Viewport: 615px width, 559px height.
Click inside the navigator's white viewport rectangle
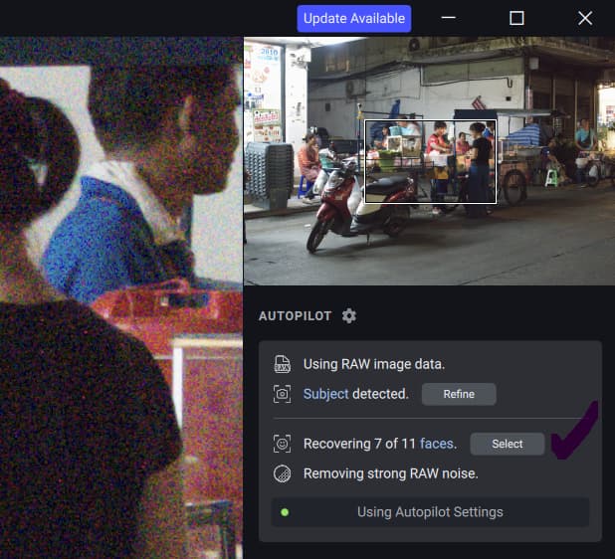[430, 161]
